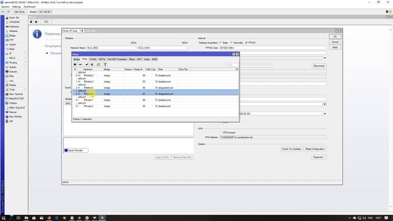This screenshot has height=221, width=393.
Task: Switch to the Filters tab
Action: pyautogui.click(x=132, y=60)
